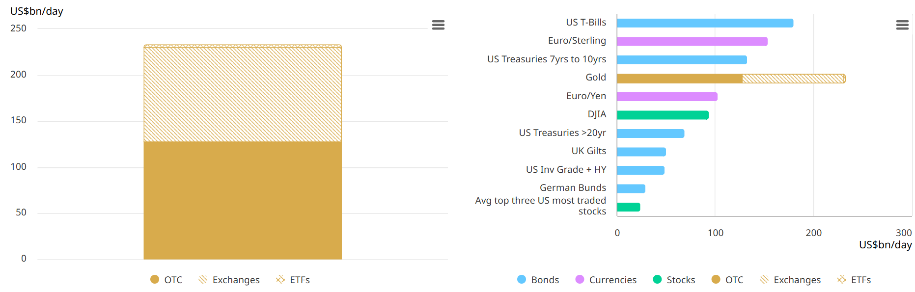Toggle OTC series in left chart legend
This screenshot has width=915, height=292.
point(166,280)
